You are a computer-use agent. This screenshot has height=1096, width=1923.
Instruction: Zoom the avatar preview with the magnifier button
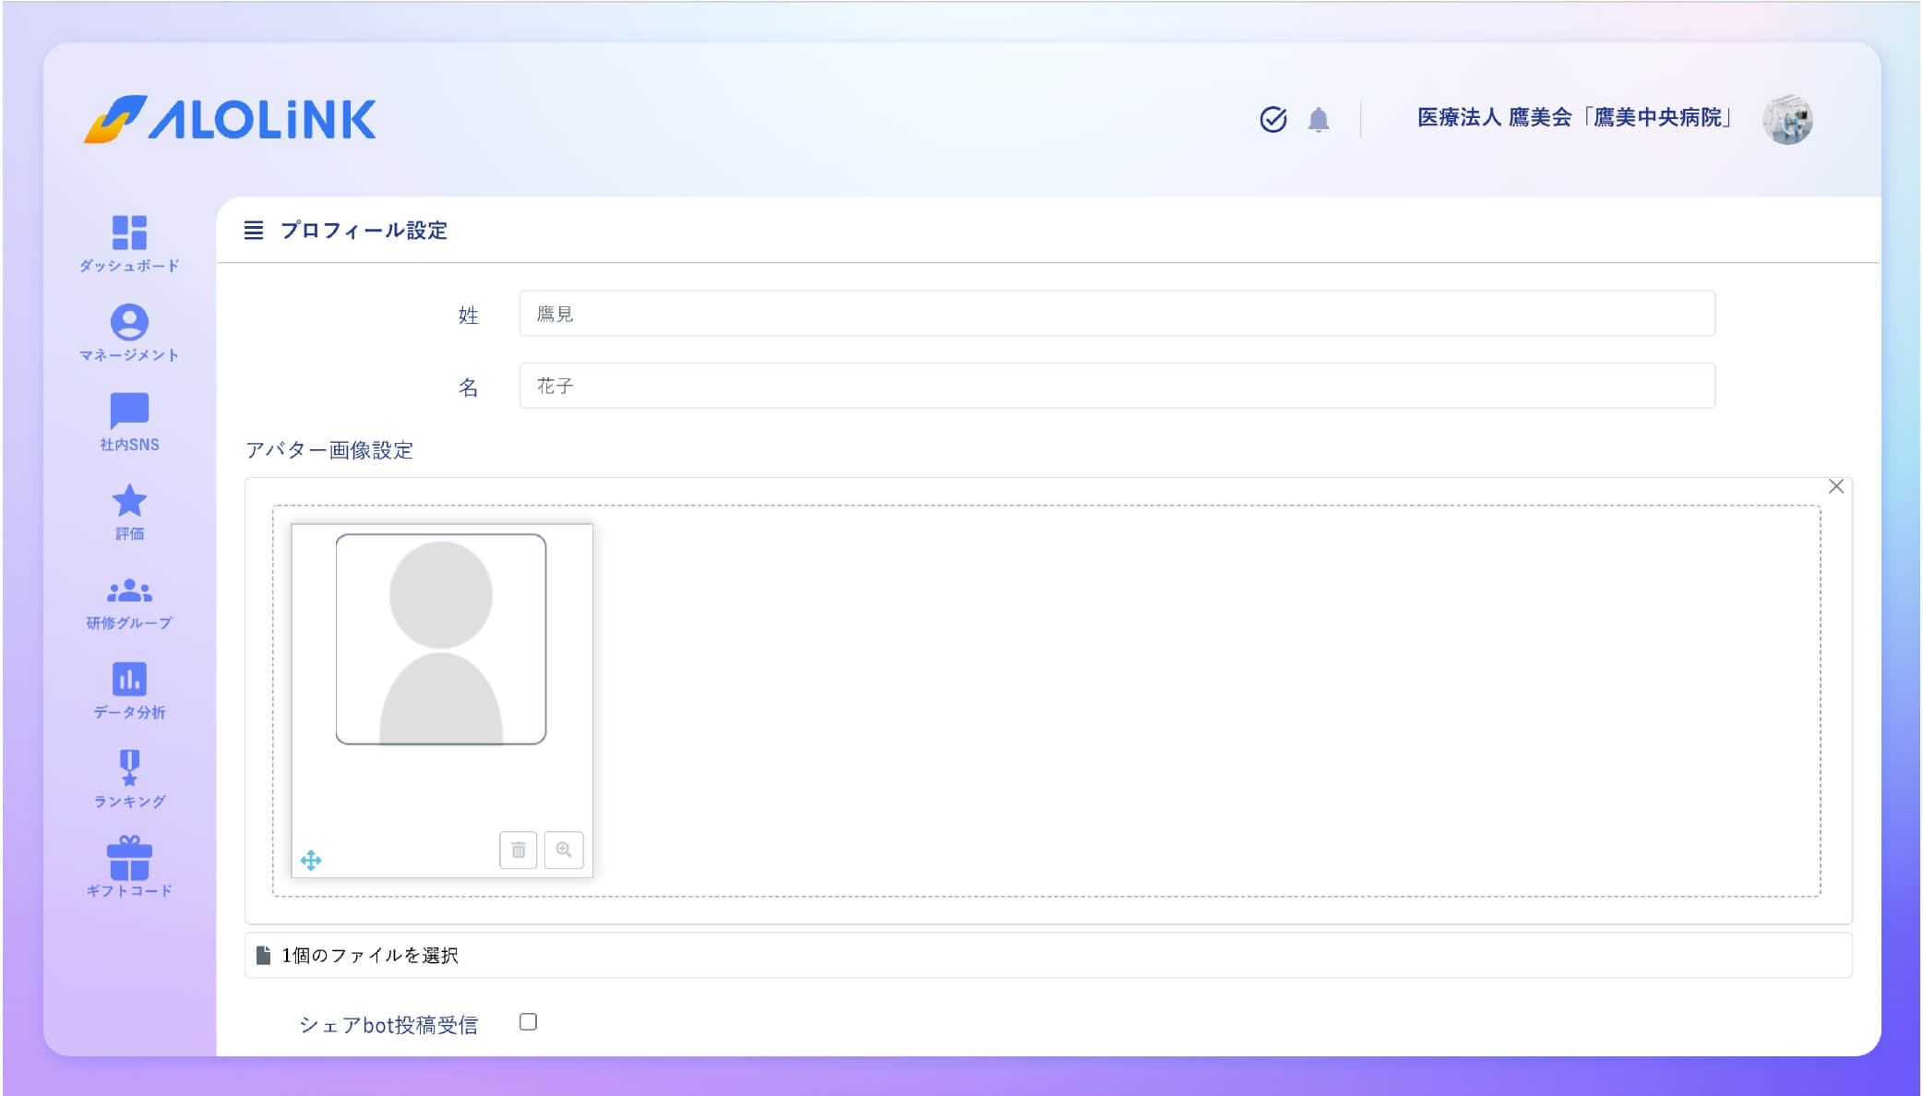pyautogui.click(x=564, y=850)
